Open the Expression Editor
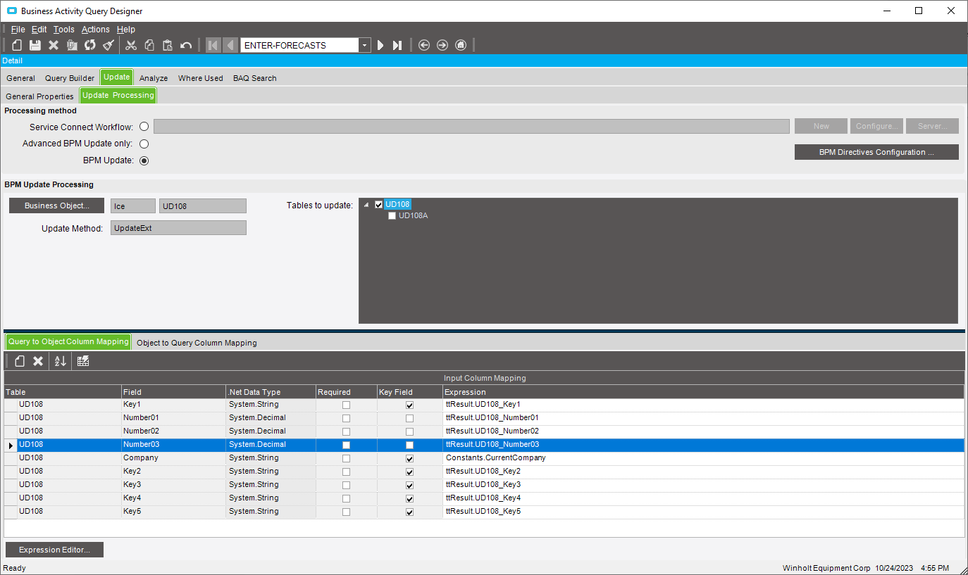The width and height of the screenshot is (968, 575). (x=54, y=550)
